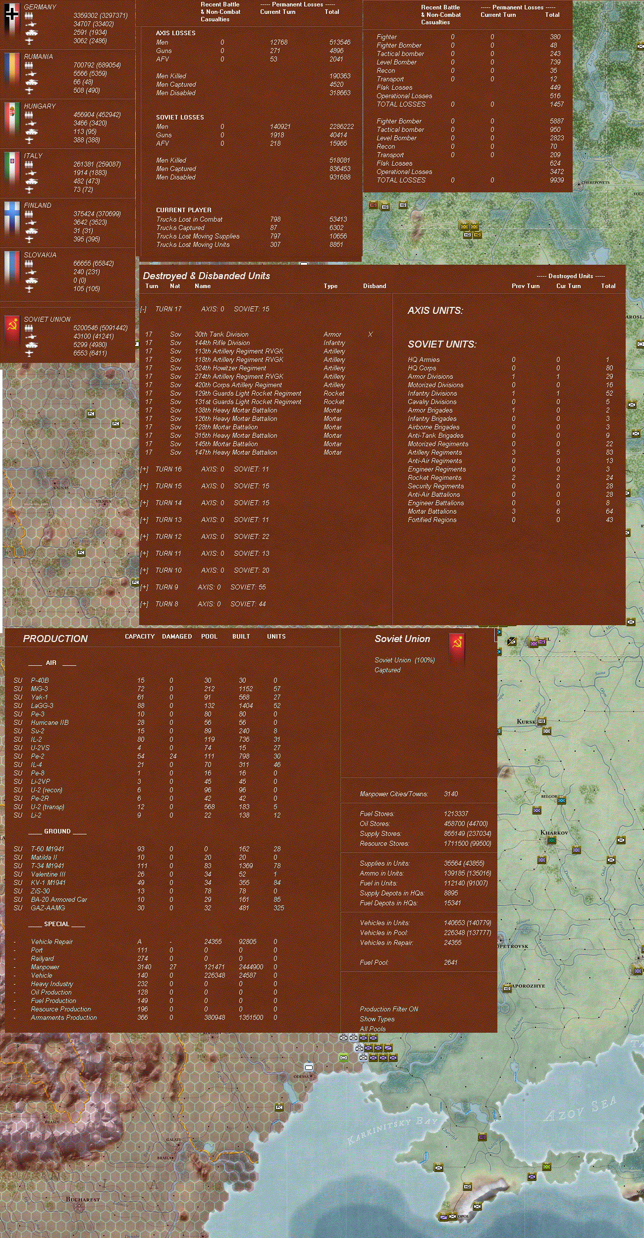Click the Disband column header

[x=375, y=286]
